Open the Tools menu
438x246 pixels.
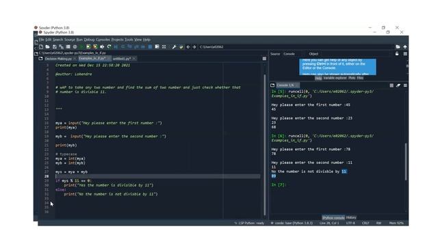(129, 40)
